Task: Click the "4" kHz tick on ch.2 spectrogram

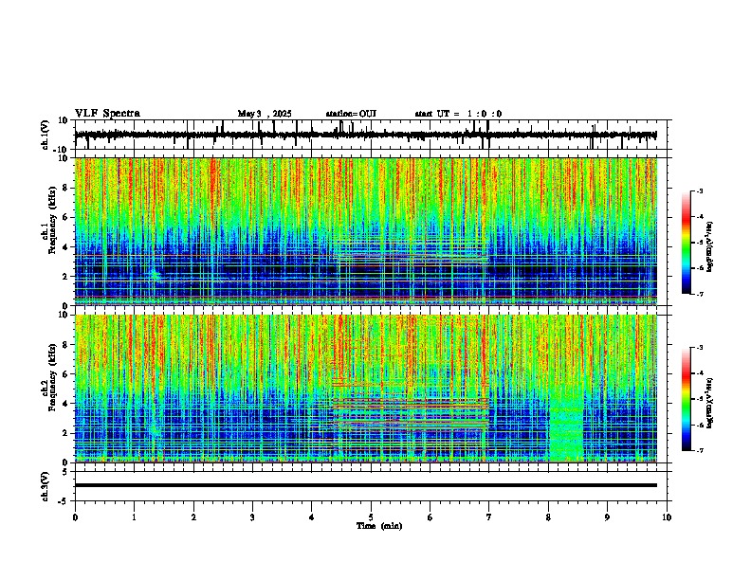Action: [x=66, y=404]
